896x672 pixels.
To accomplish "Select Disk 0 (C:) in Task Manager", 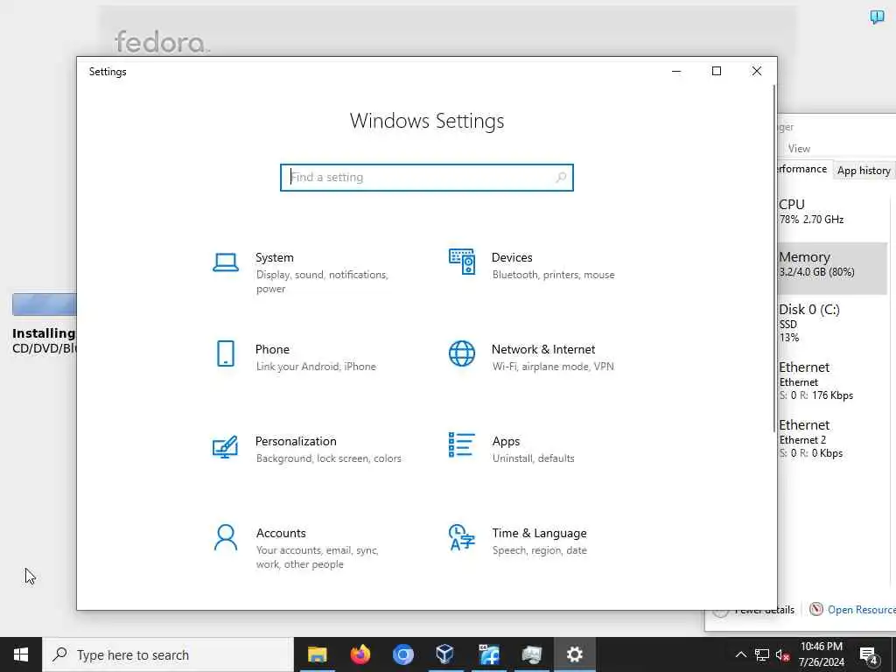I will (832, 324).
